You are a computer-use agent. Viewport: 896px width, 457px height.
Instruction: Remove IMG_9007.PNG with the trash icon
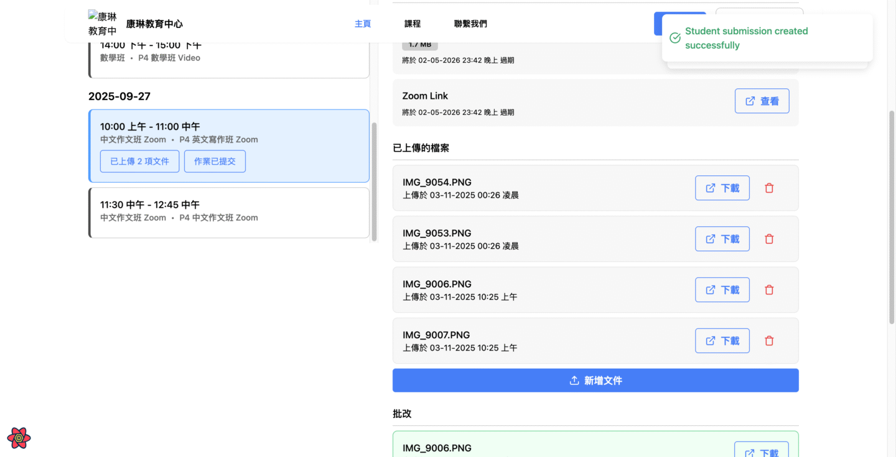tap(769, 341)
